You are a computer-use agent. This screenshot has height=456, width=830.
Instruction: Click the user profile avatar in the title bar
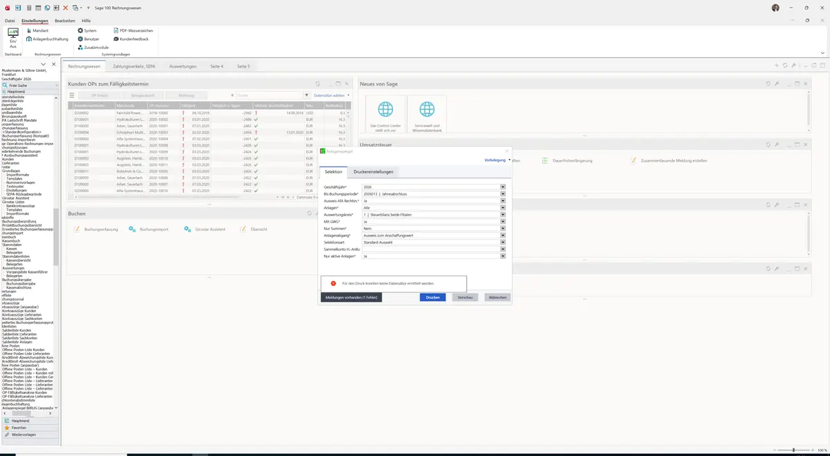click(775, 8)
